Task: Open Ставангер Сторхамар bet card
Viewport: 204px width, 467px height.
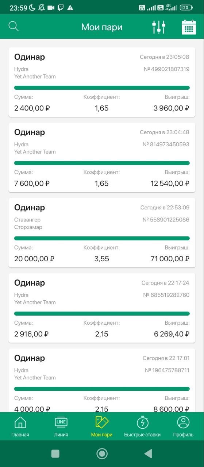Action: tap(102, 233)
